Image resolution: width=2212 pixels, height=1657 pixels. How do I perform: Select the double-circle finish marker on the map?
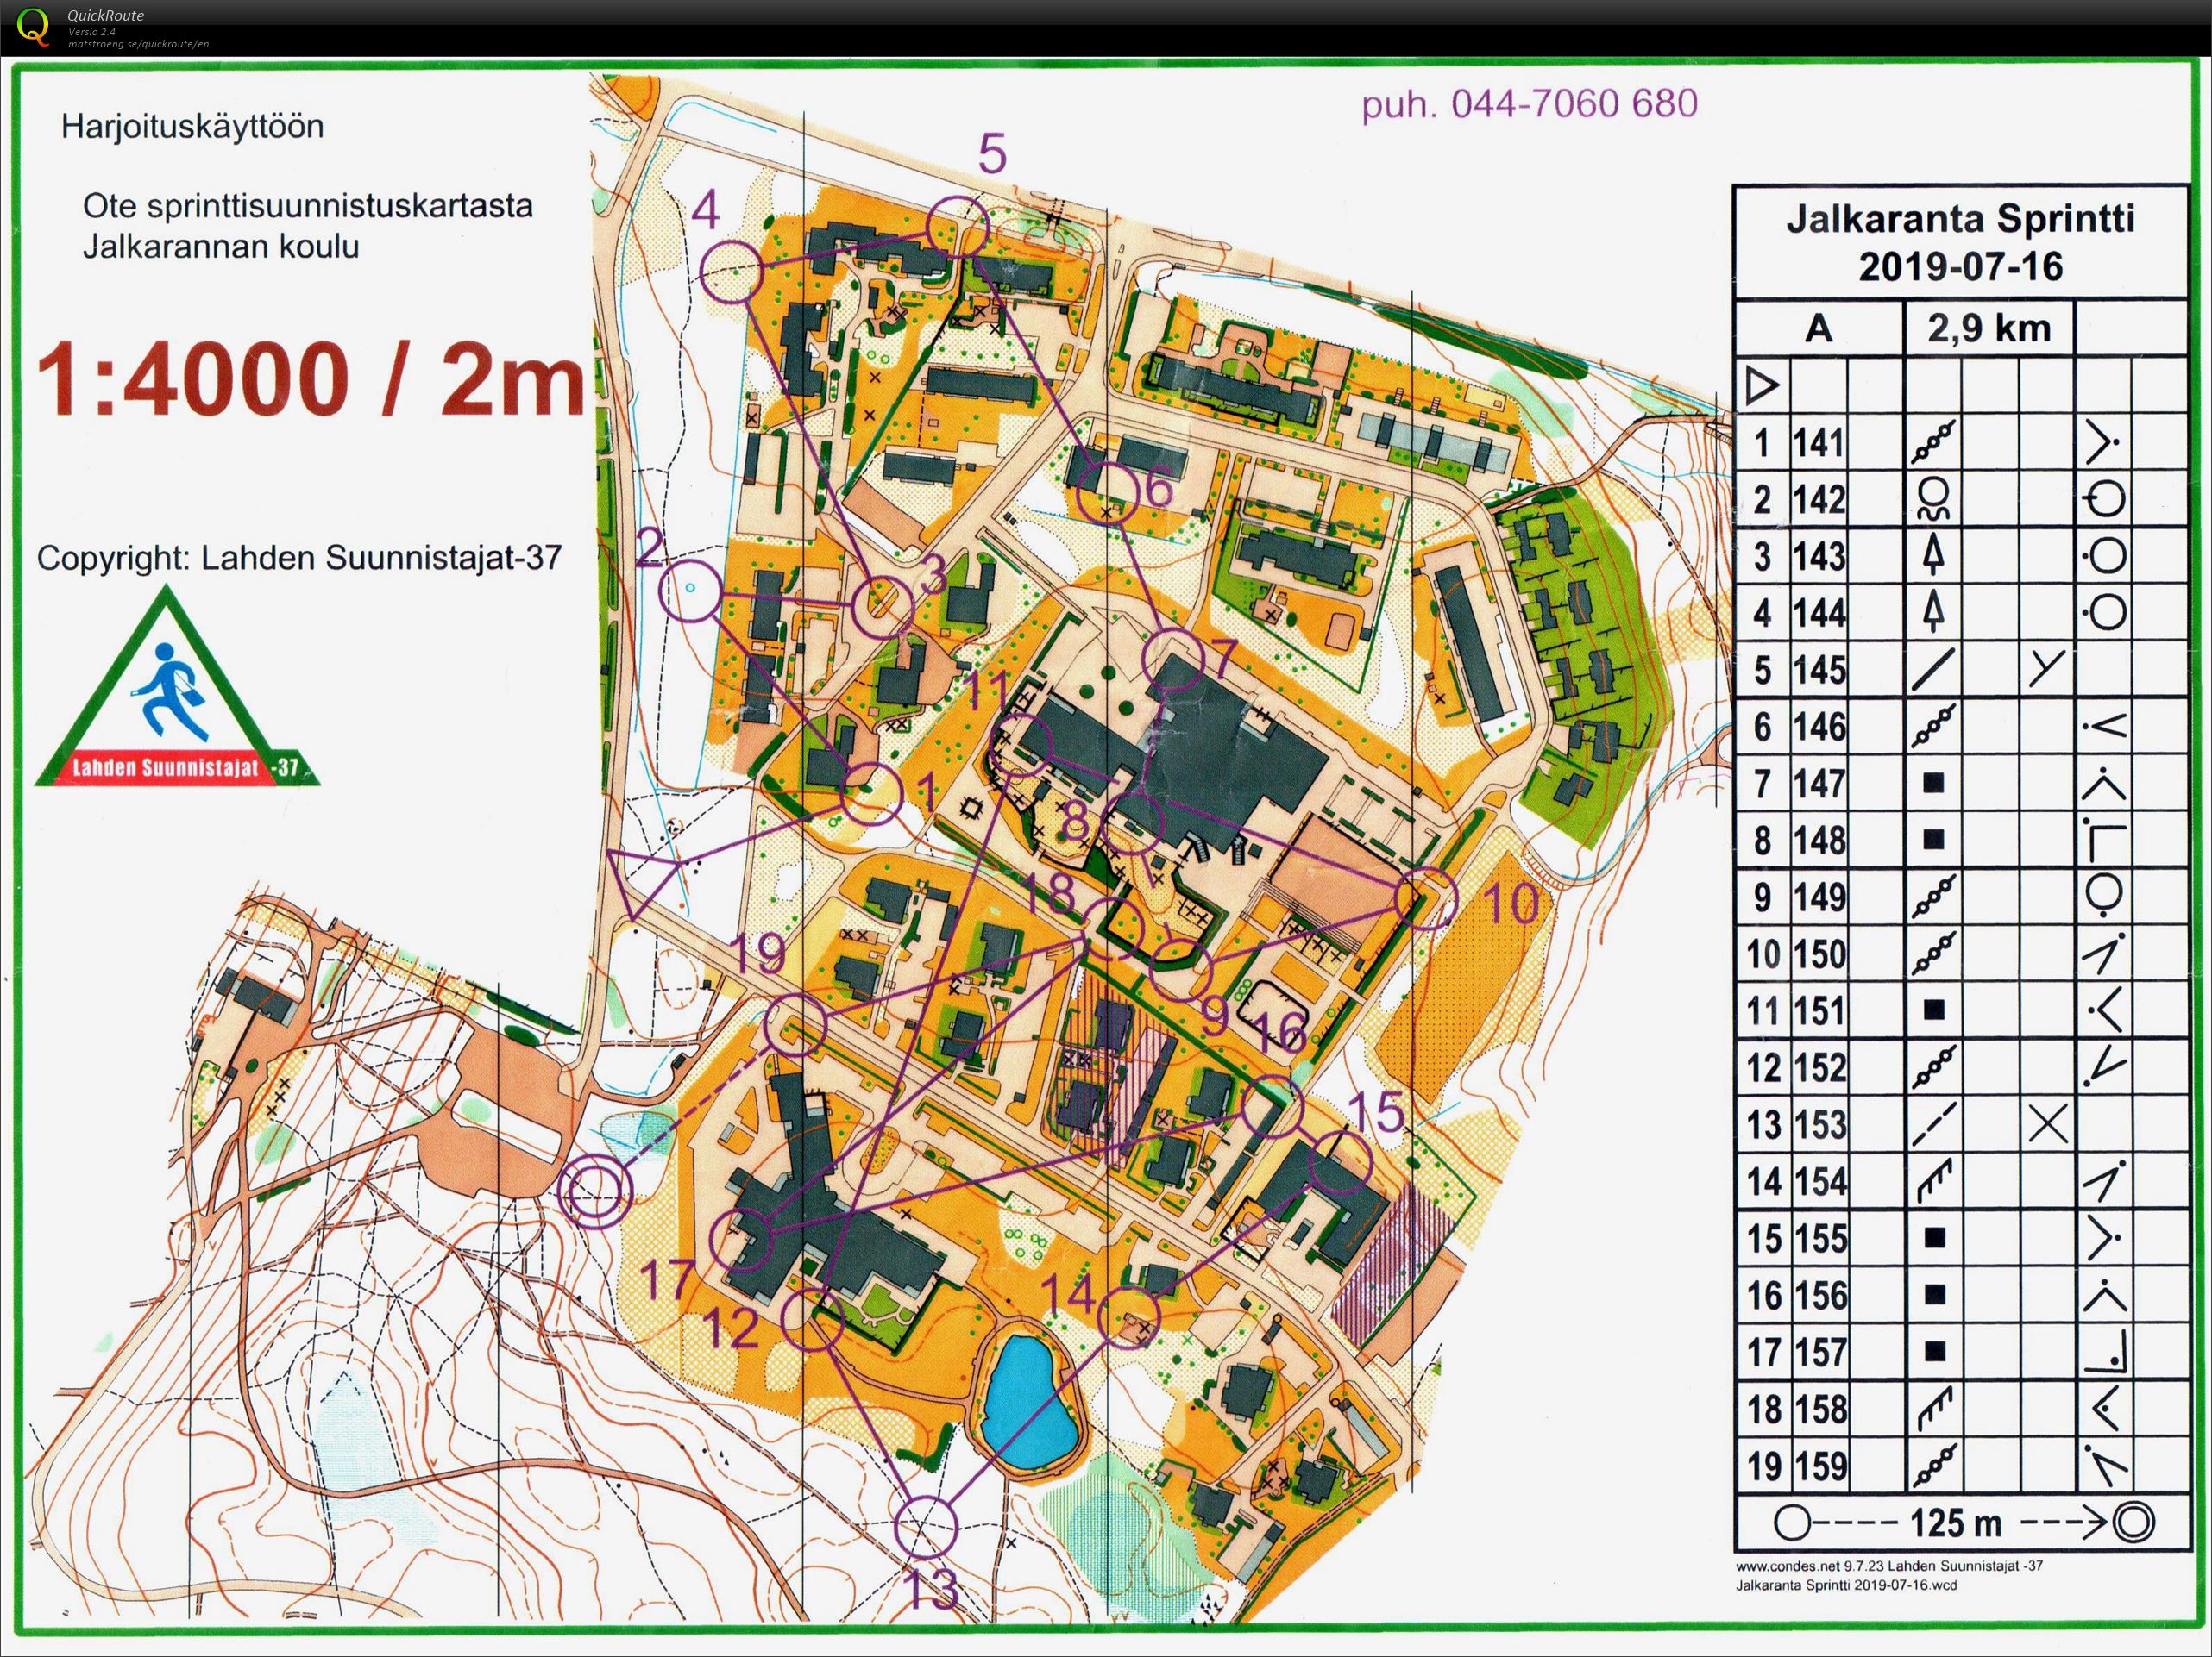pyautogui.click(x=596, y=1191)
